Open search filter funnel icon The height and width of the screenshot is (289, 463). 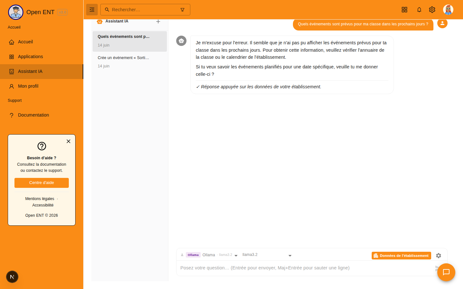[182, 10]
